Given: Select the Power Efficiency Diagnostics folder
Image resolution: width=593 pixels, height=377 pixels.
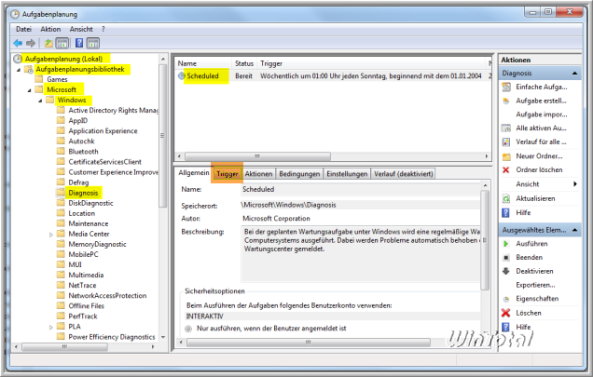Looking at the screenshot, I should click(x=112, y=337).
